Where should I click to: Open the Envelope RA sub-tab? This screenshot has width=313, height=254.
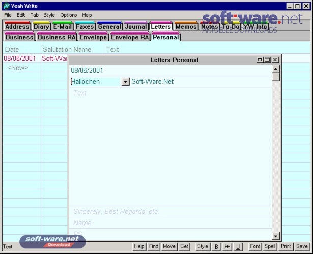coord(130,37)
